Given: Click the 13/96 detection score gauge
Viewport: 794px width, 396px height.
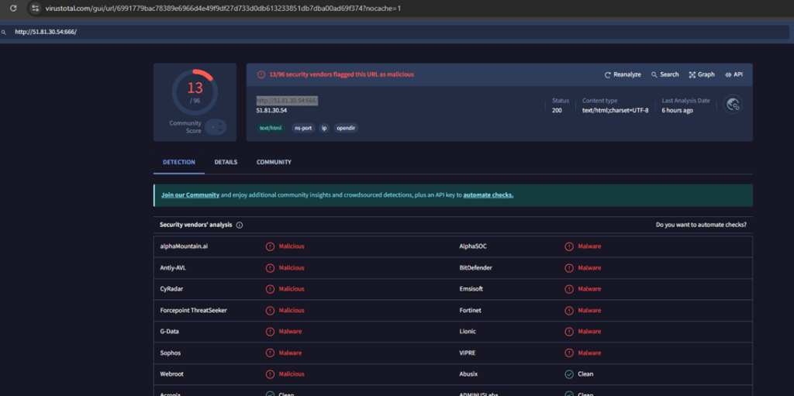Looking at the screenshot, I should (195, 91).
